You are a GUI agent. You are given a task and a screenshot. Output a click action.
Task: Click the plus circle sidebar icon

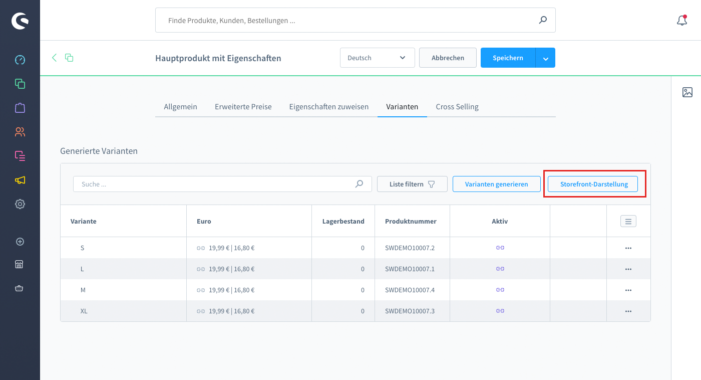coord(20,242)
